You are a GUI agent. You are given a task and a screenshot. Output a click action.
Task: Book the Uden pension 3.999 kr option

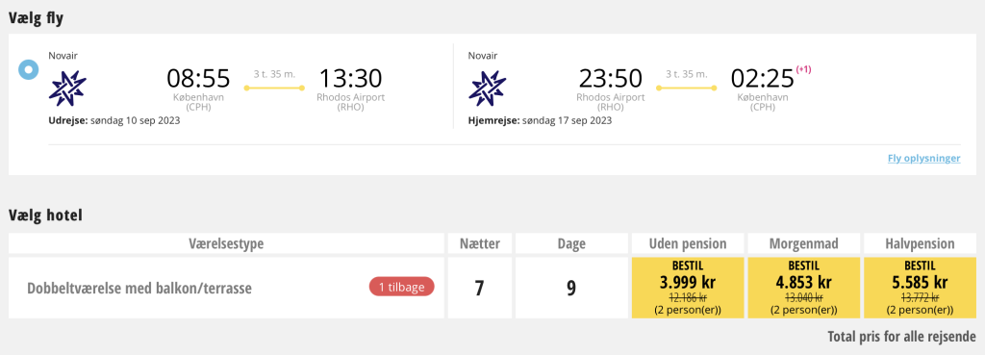[x=688, y=288]
